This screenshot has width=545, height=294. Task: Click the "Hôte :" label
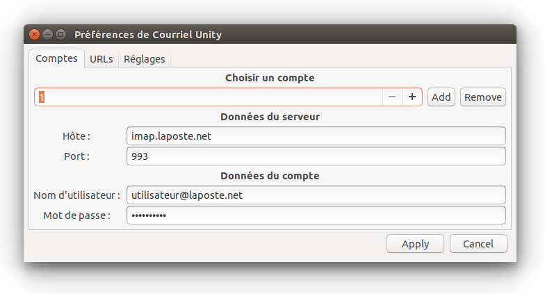pos(76,136)
